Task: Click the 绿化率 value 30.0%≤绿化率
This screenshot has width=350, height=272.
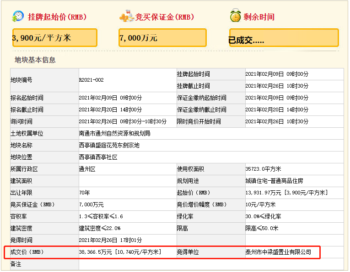Action: (263, 217)
